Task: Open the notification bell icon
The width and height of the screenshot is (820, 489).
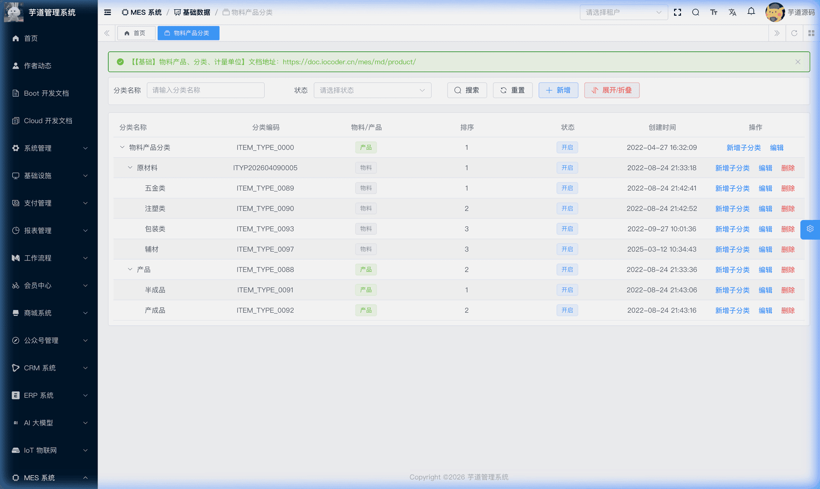Action: tap(751, 11)
